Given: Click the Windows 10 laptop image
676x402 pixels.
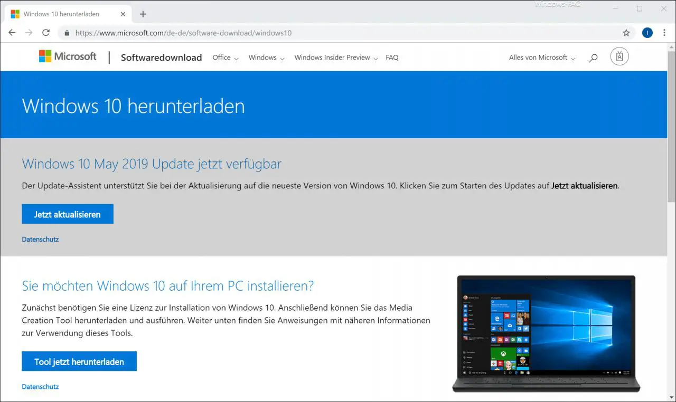Looking at the screenshot, I should tap(546, 333).
